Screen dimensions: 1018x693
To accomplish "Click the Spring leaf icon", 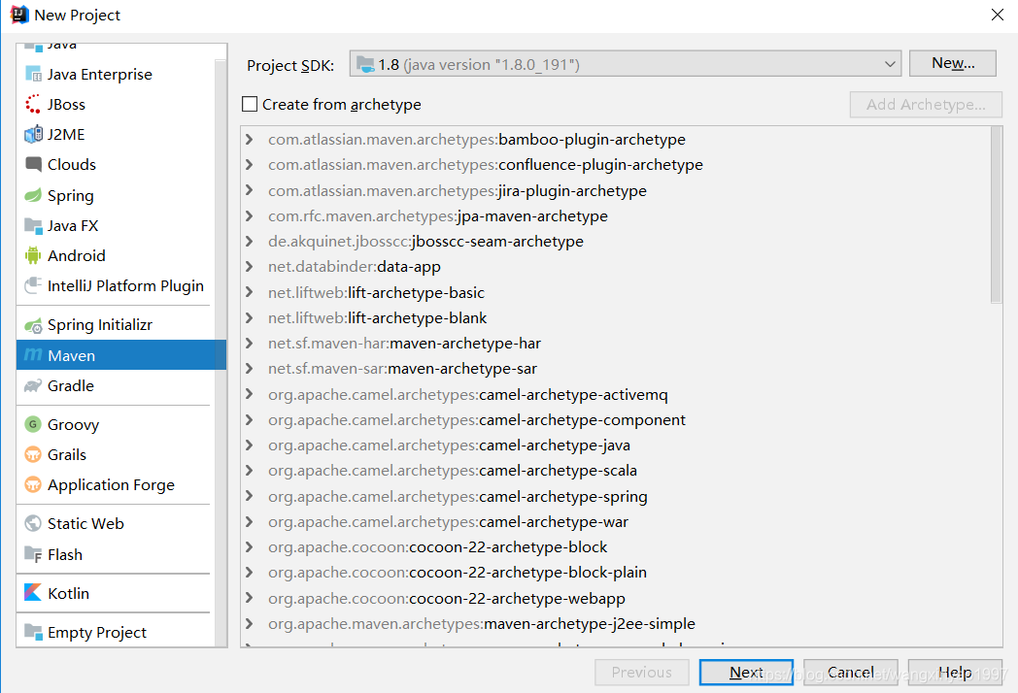I will point(33,195).
